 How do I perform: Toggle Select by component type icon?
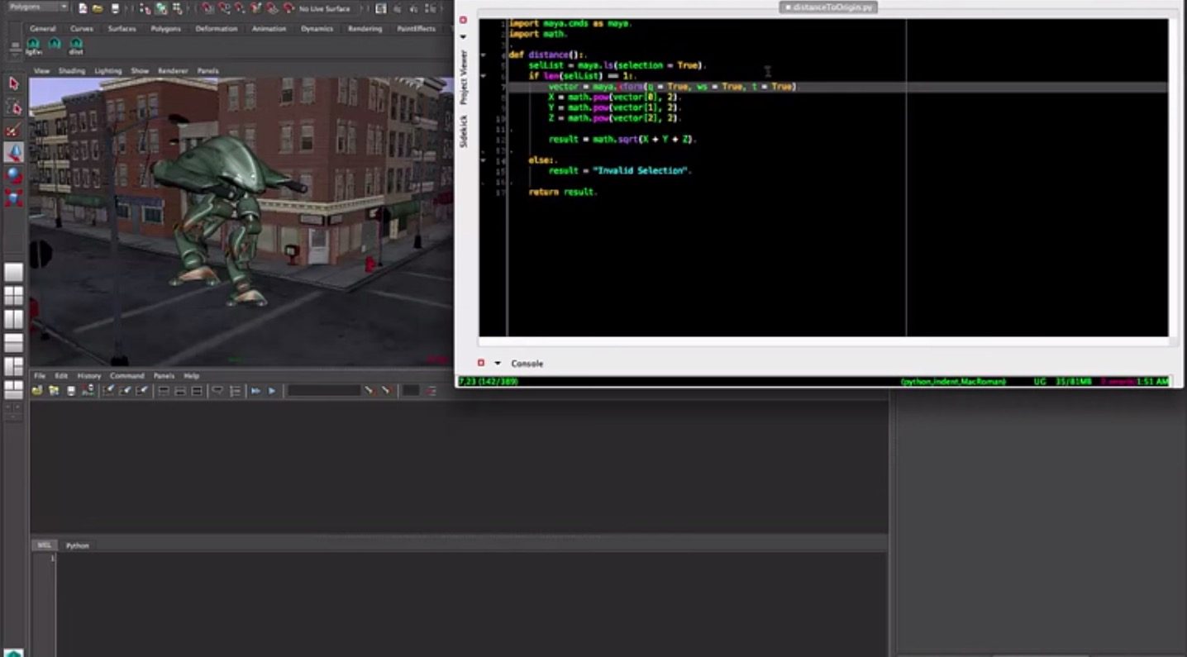[177, 8]
